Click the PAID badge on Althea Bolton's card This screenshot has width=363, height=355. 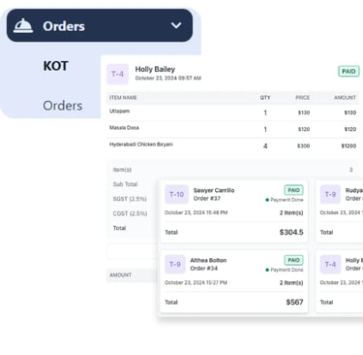tap(293, 260)
